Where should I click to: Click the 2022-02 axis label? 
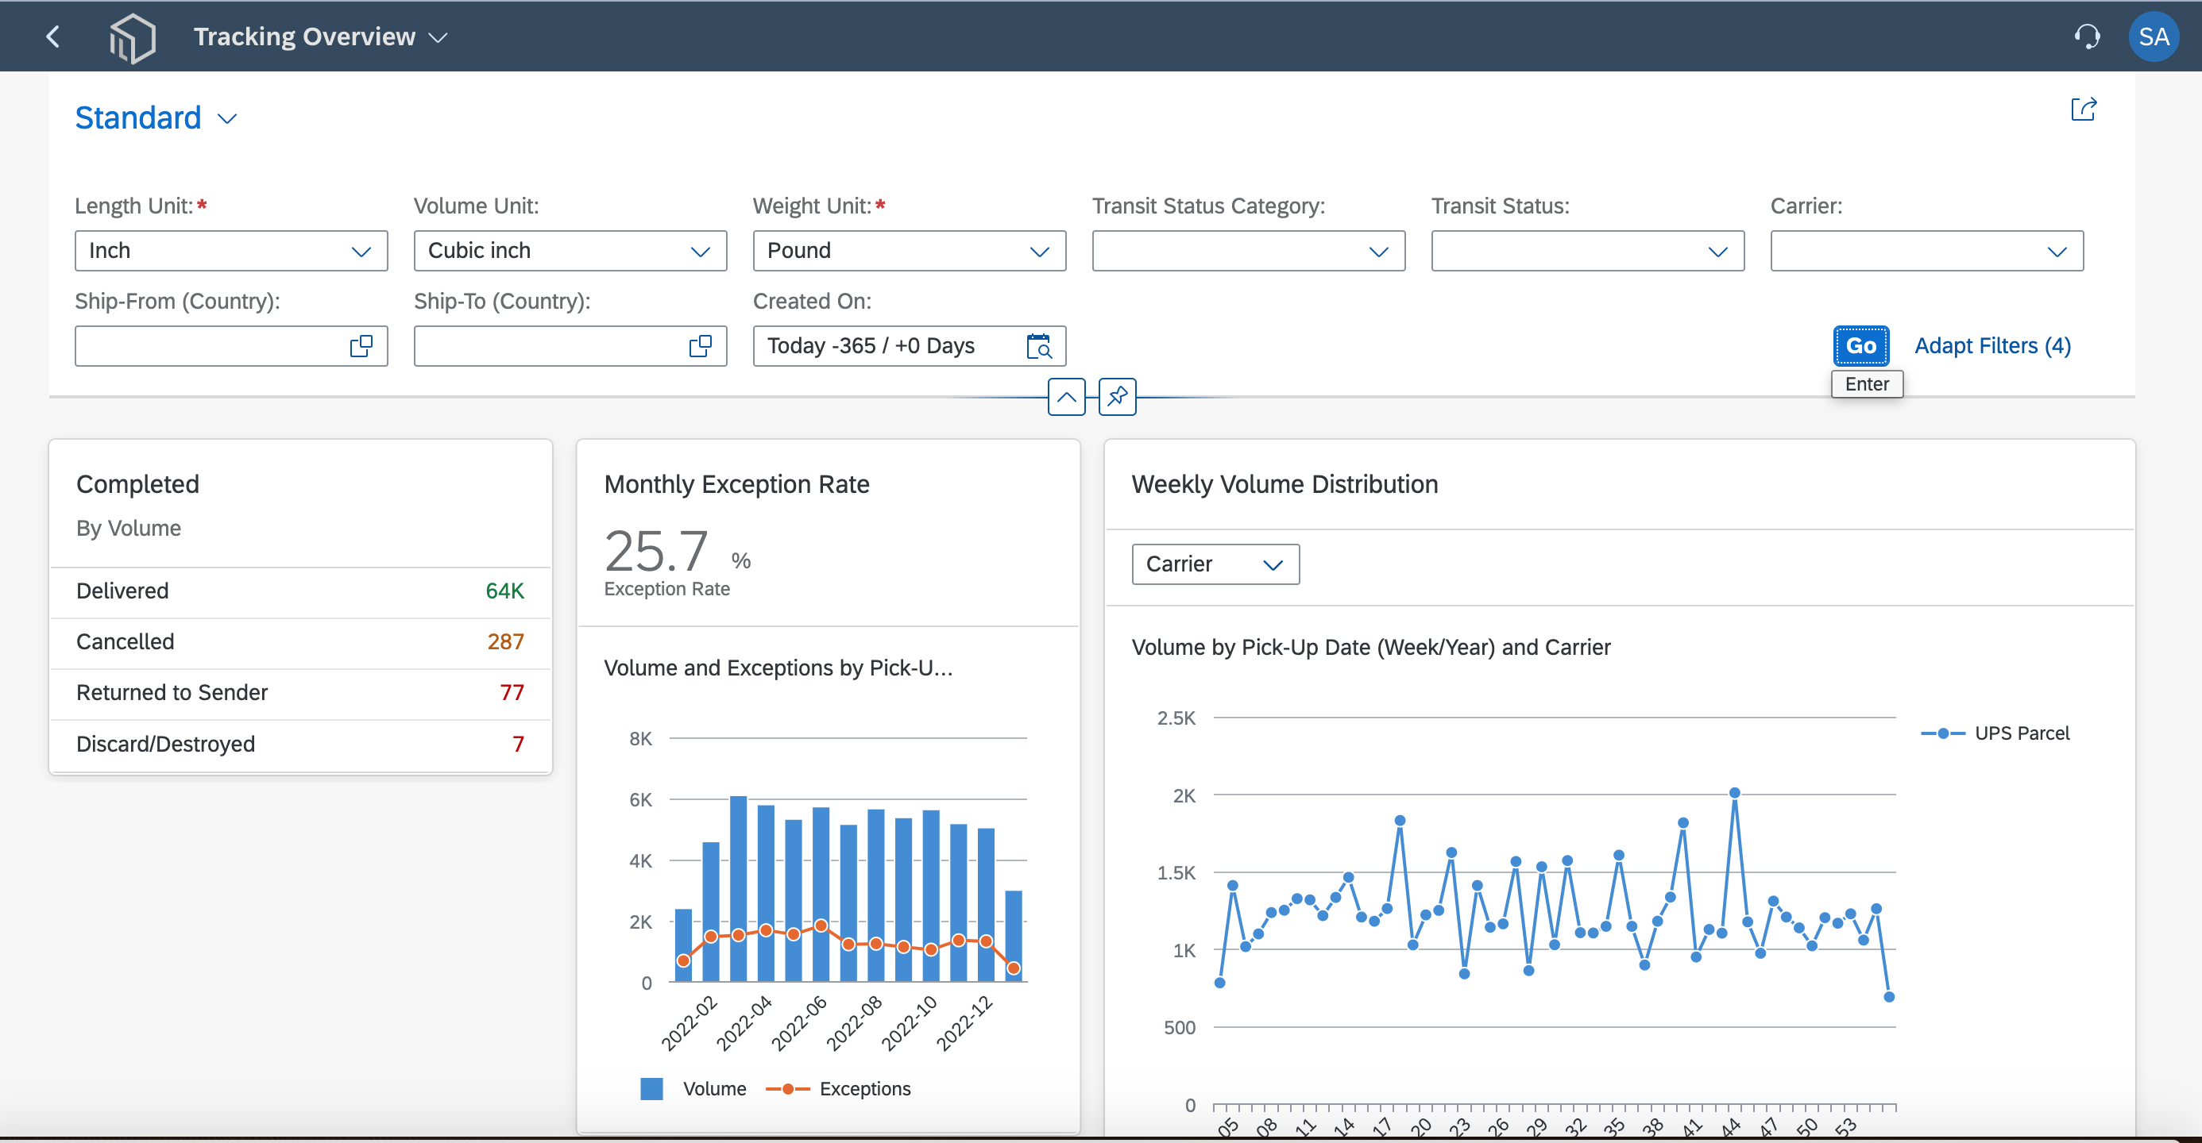click(689, 1022)
